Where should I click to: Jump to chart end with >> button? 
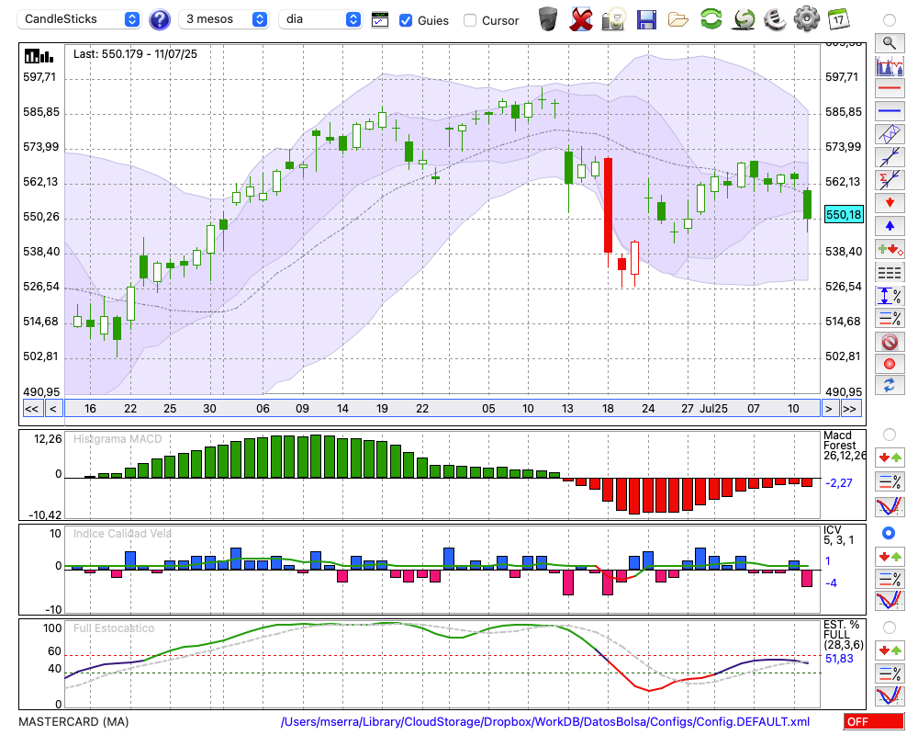[851, 409]
